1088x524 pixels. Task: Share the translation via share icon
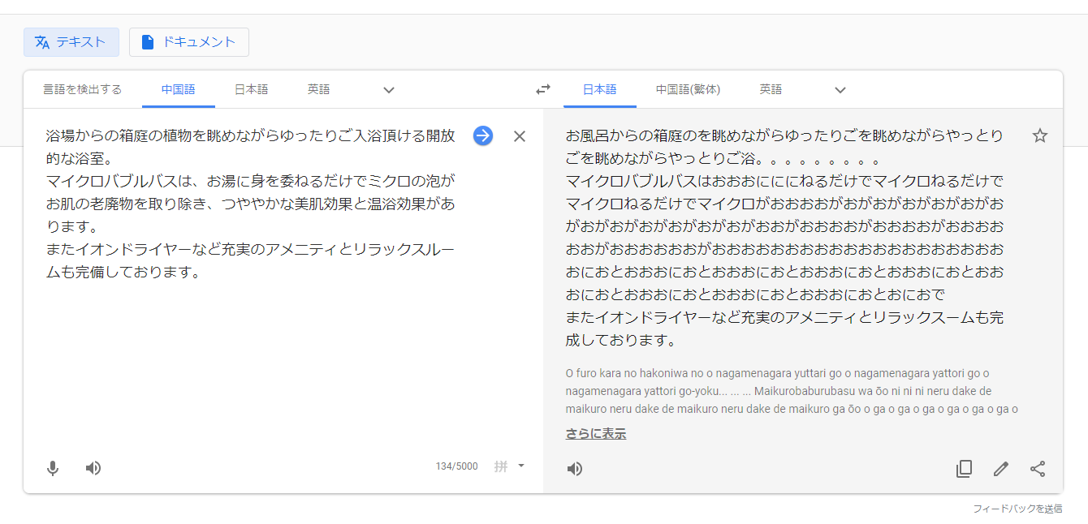point(1038,469)
